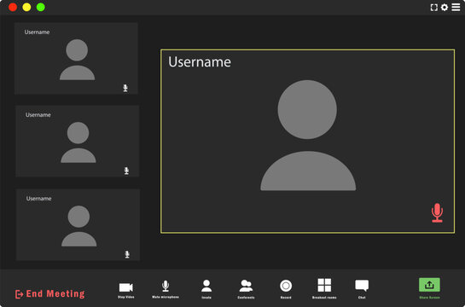Click the red microphone icon on main speaker
Image resolution: width=465 pixels, height=307 pixels.
[x=437, y=212]
